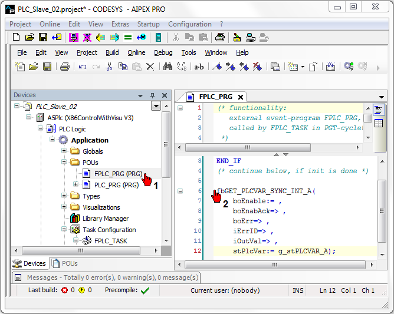The width and height of the screenshot is (394, 314).
Task: Click the printer icon in the AIPEX toolbar
Action: click(220, 37)
